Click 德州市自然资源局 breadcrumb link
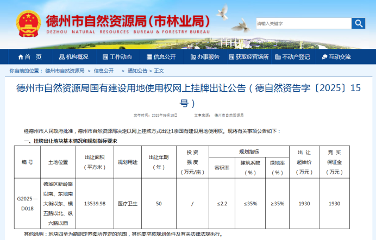The image size is (376, 240). pyautogui.click(x=65, y=71)
